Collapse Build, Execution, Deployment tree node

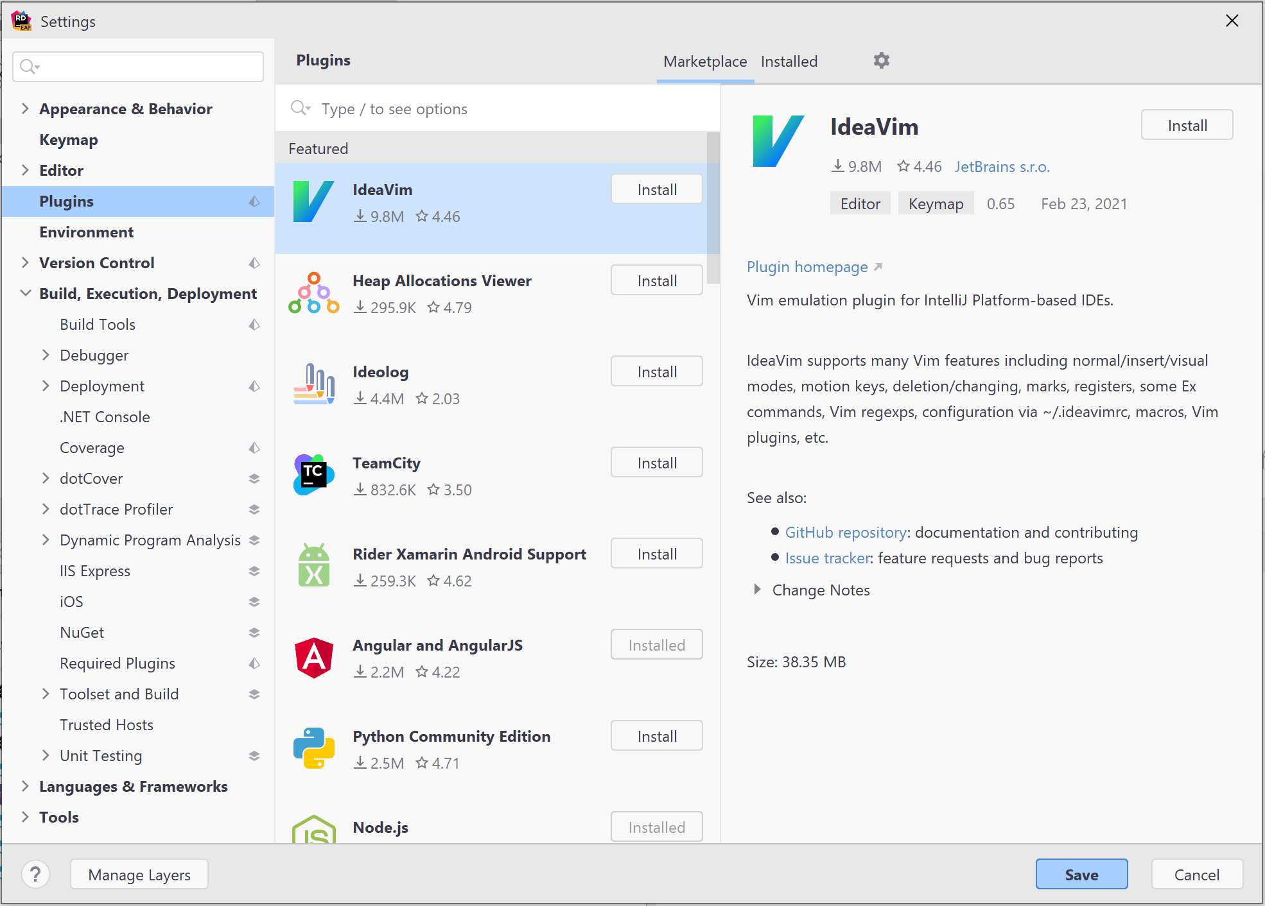coord(25,293)
